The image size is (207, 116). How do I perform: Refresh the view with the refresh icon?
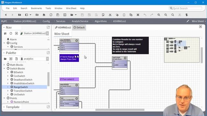51,15
